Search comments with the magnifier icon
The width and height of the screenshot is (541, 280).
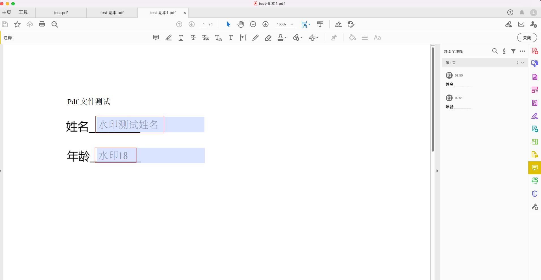[495, 51]
